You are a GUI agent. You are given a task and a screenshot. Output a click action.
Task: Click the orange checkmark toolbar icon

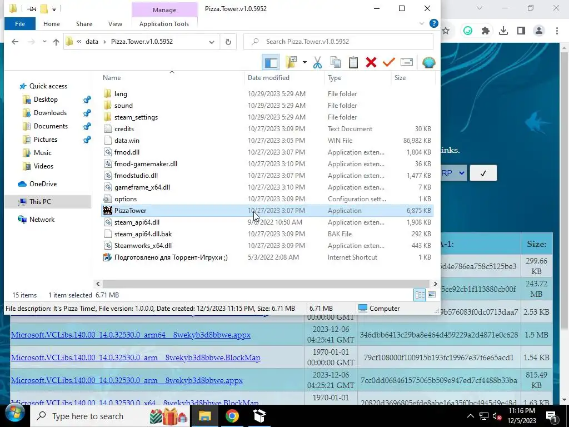[x=388, y=62]
